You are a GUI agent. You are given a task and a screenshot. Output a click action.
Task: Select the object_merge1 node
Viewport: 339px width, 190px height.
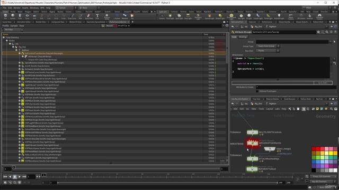tap(270, 149)
